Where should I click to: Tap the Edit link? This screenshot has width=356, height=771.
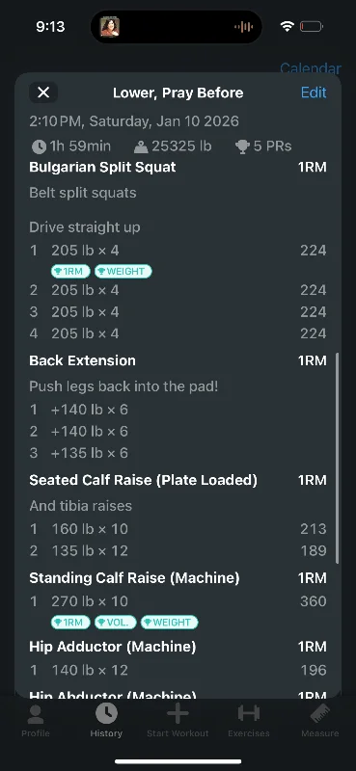(314, 93)
